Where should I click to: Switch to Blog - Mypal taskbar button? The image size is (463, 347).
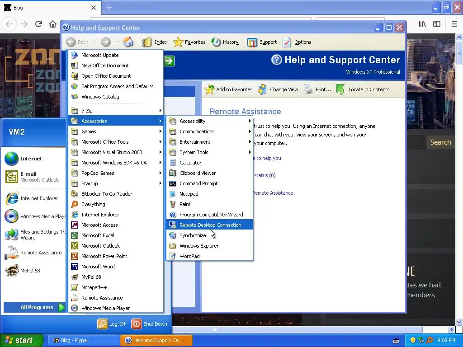click(x=84, y=340)
